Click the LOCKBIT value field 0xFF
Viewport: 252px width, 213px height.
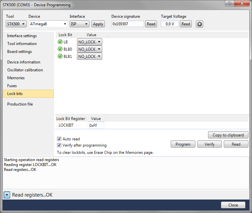tap(96, 125)
